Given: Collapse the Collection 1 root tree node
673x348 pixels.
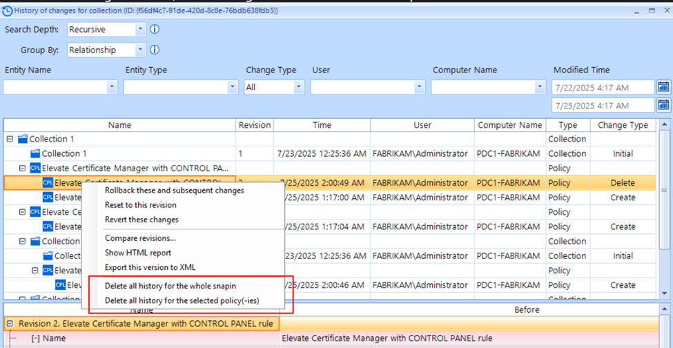Looking at the screenshot, I should point(10,139).
